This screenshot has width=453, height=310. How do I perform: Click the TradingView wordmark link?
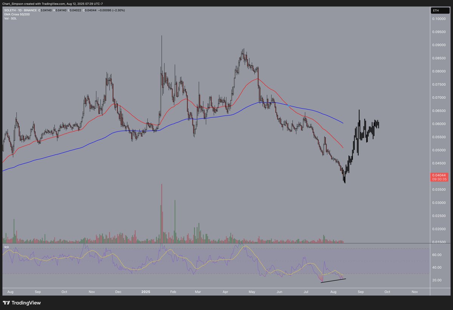point(26,303)
